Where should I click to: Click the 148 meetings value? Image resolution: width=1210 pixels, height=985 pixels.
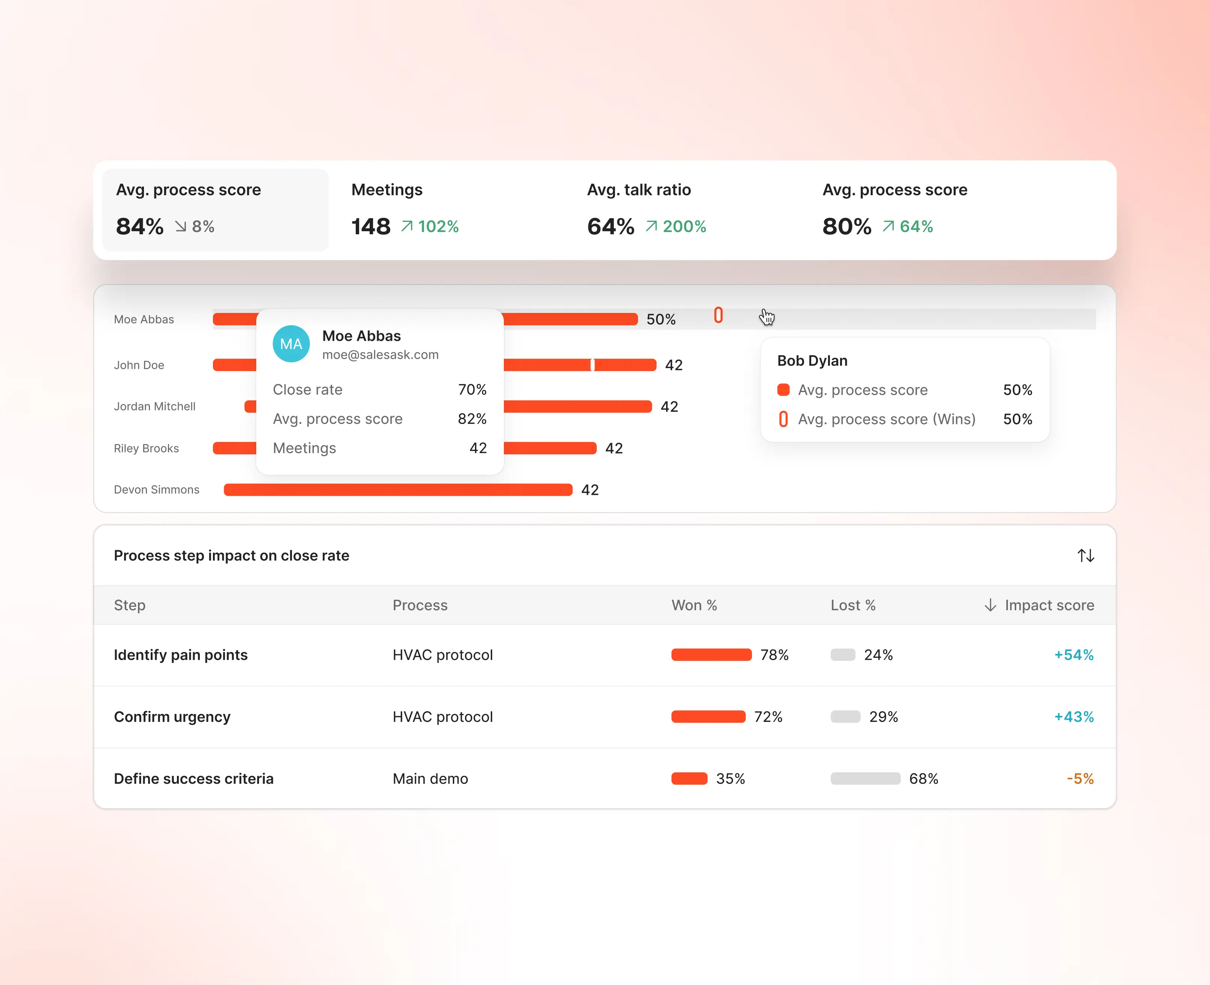pyautogui.click(x=371, y=226)
